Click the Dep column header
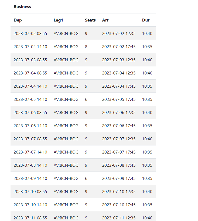 (x=18, y=20)
